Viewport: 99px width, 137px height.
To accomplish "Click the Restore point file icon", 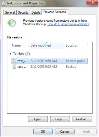I will pyautogui.click(x=14, y=61).
